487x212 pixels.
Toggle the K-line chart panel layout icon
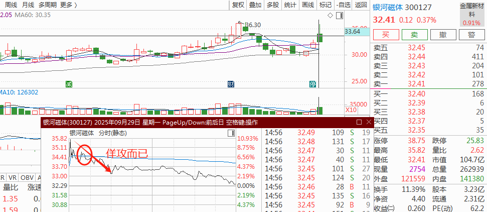pyautogui.click(x=340, y=15)
